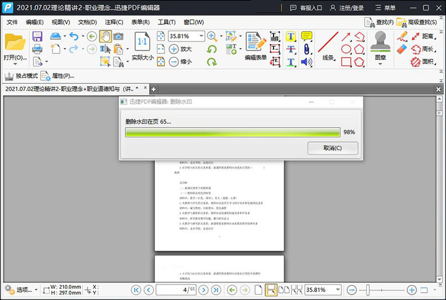Screen dimensions: 446x300
Task: Expand the Open 打开 dropdown arrow
Action: click(x=15, y=64)
